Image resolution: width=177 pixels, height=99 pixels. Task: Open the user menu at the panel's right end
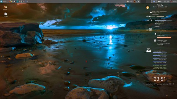173,1
